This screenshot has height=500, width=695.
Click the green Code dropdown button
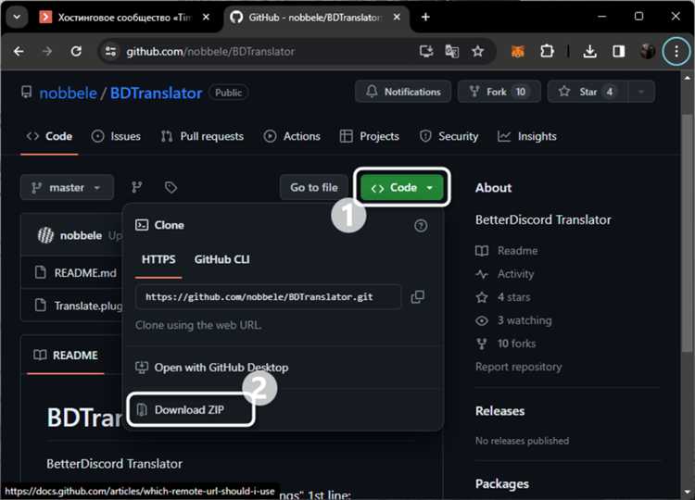pos(401,187)
